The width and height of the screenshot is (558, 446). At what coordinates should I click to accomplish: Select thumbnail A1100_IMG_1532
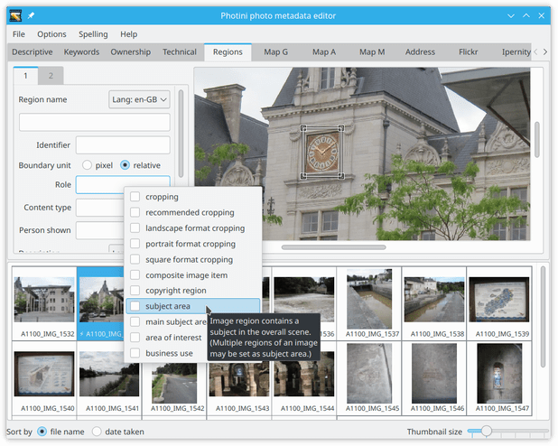tap(44, 303)
